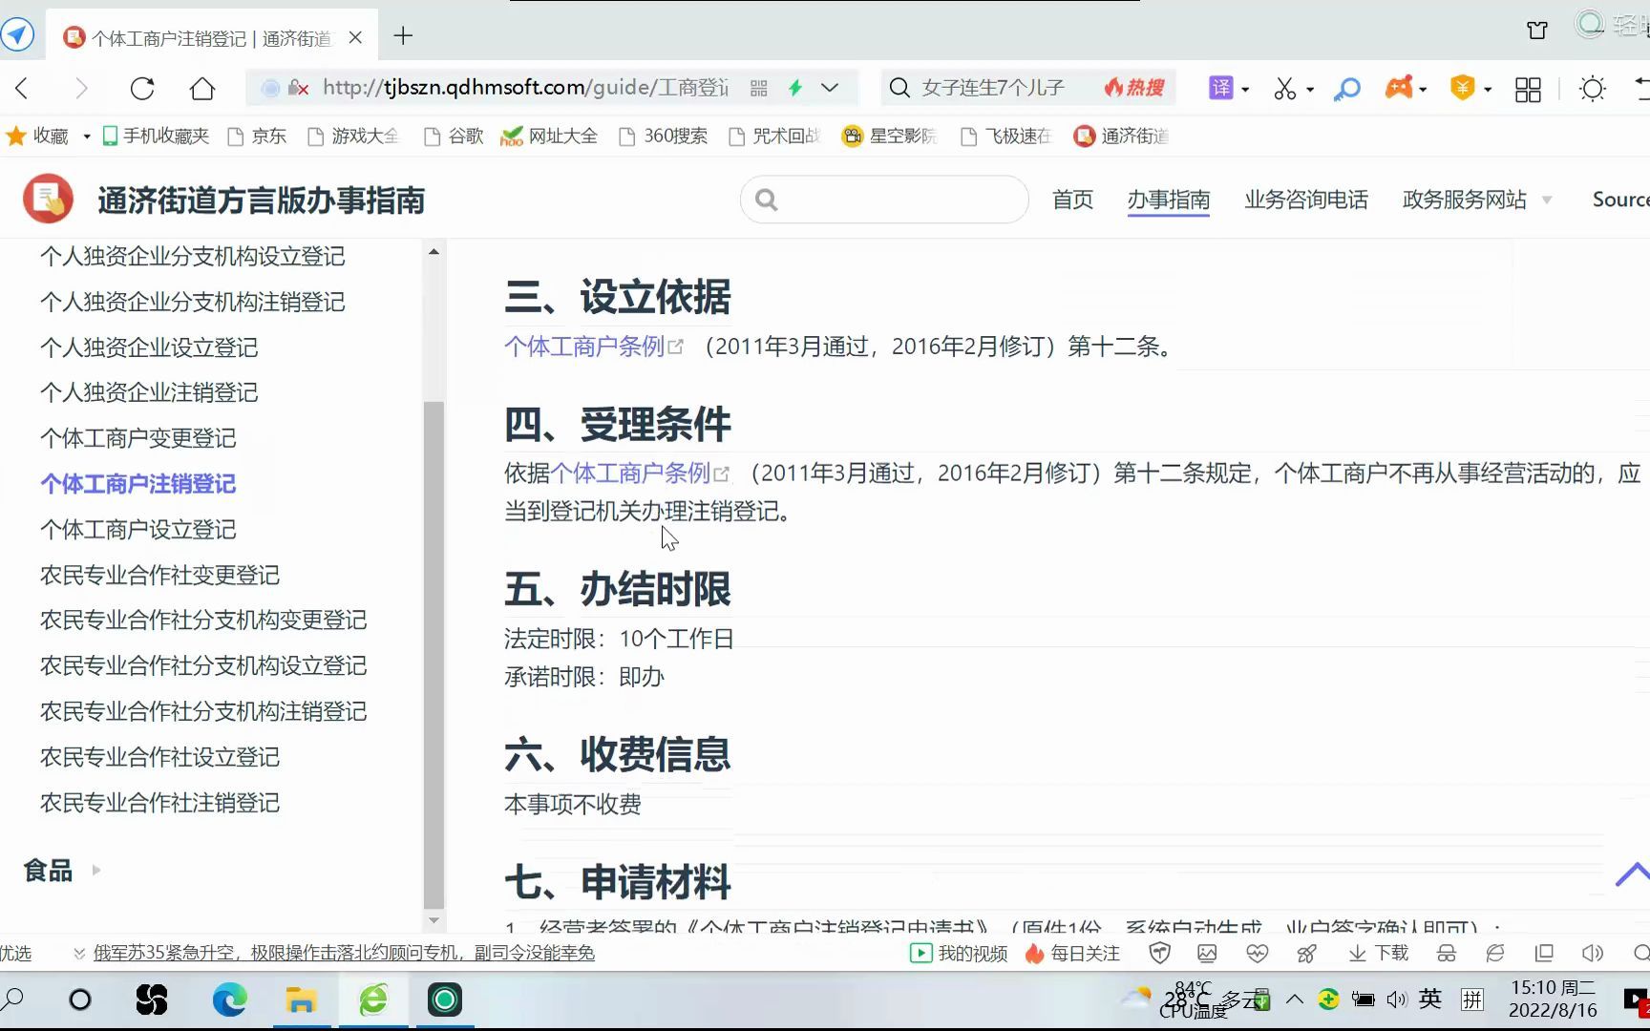Image resolution: width=1650 pixels, height=1031 pixels.
Task: Open the skin shirt icon in title bar
Action: click(1537, 31)
